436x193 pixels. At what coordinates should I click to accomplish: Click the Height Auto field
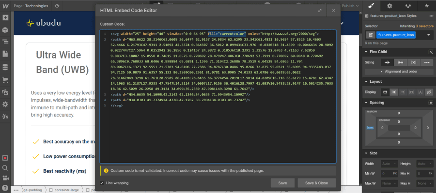coord(424,164)
